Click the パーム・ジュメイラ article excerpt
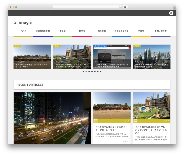The height and width of the screenshot is (155, 184). pos(112,135)
